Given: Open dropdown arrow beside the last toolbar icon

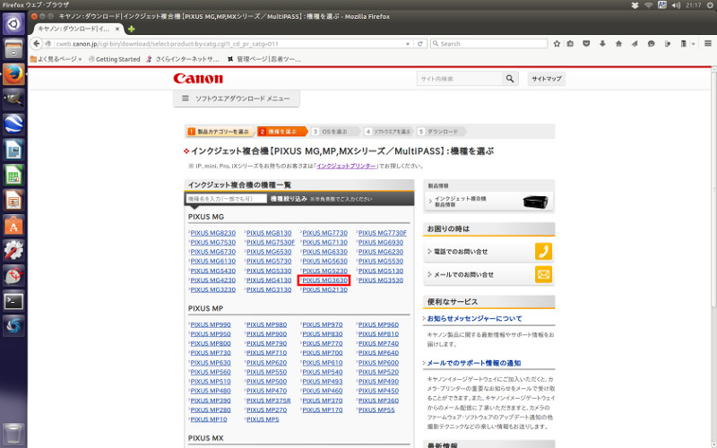Looking at the screenshot, I should (693, 44).
